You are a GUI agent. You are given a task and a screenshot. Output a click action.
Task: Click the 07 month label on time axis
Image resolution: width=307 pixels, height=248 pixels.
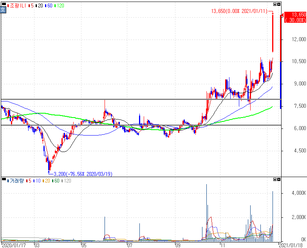[x=130, y=245]
